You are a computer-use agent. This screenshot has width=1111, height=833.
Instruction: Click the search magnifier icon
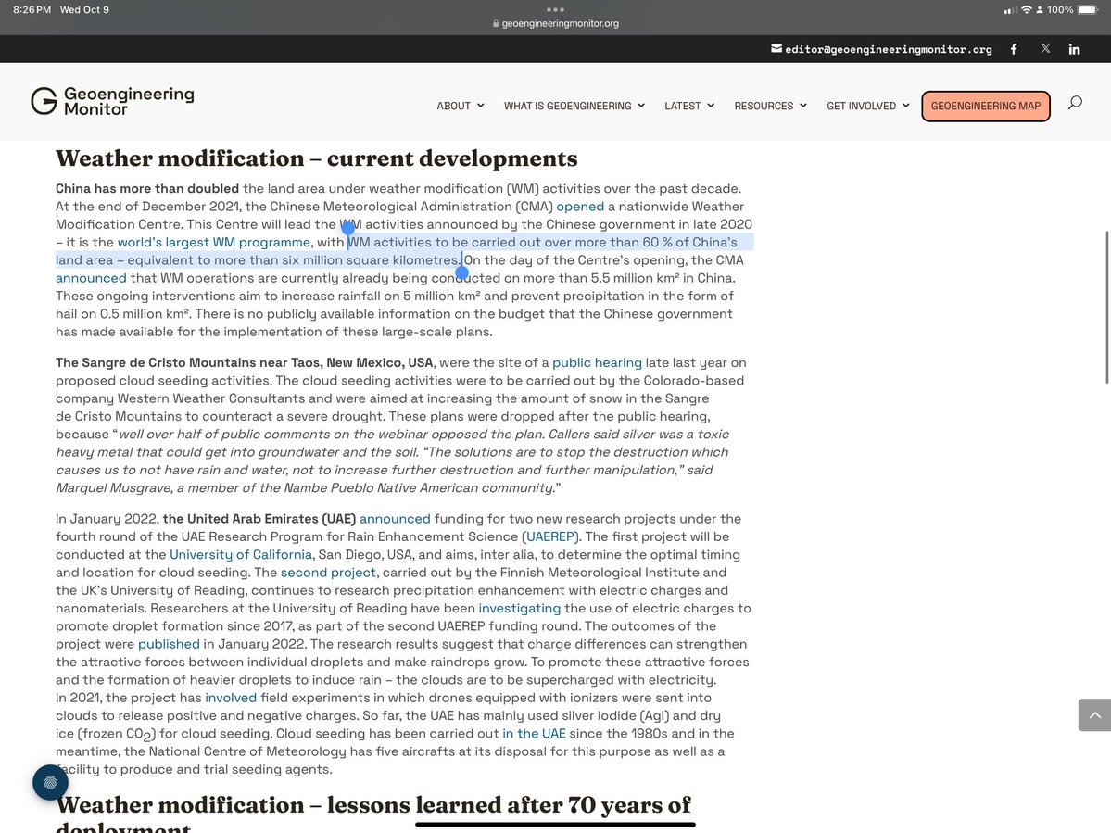pos(1075,103)
